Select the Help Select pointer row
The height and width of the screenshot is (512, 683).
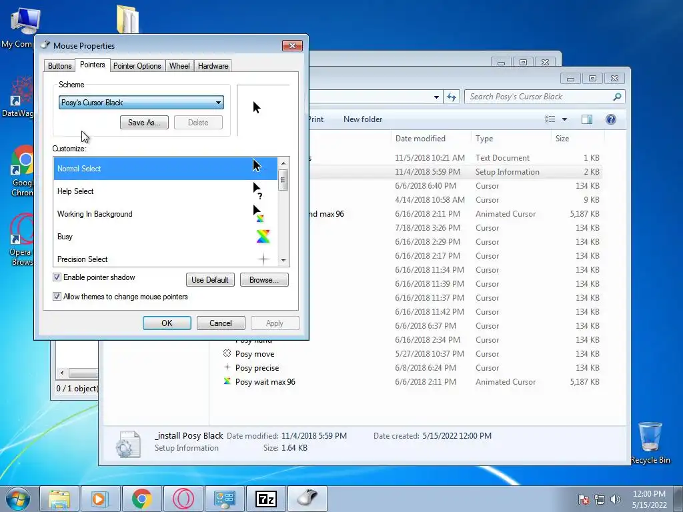(165, 191)
